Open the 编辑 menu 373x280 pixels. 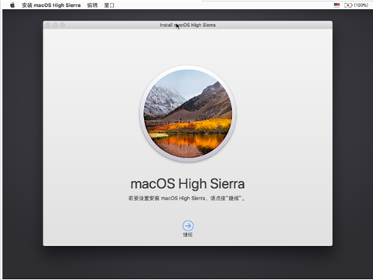[92, 5]
